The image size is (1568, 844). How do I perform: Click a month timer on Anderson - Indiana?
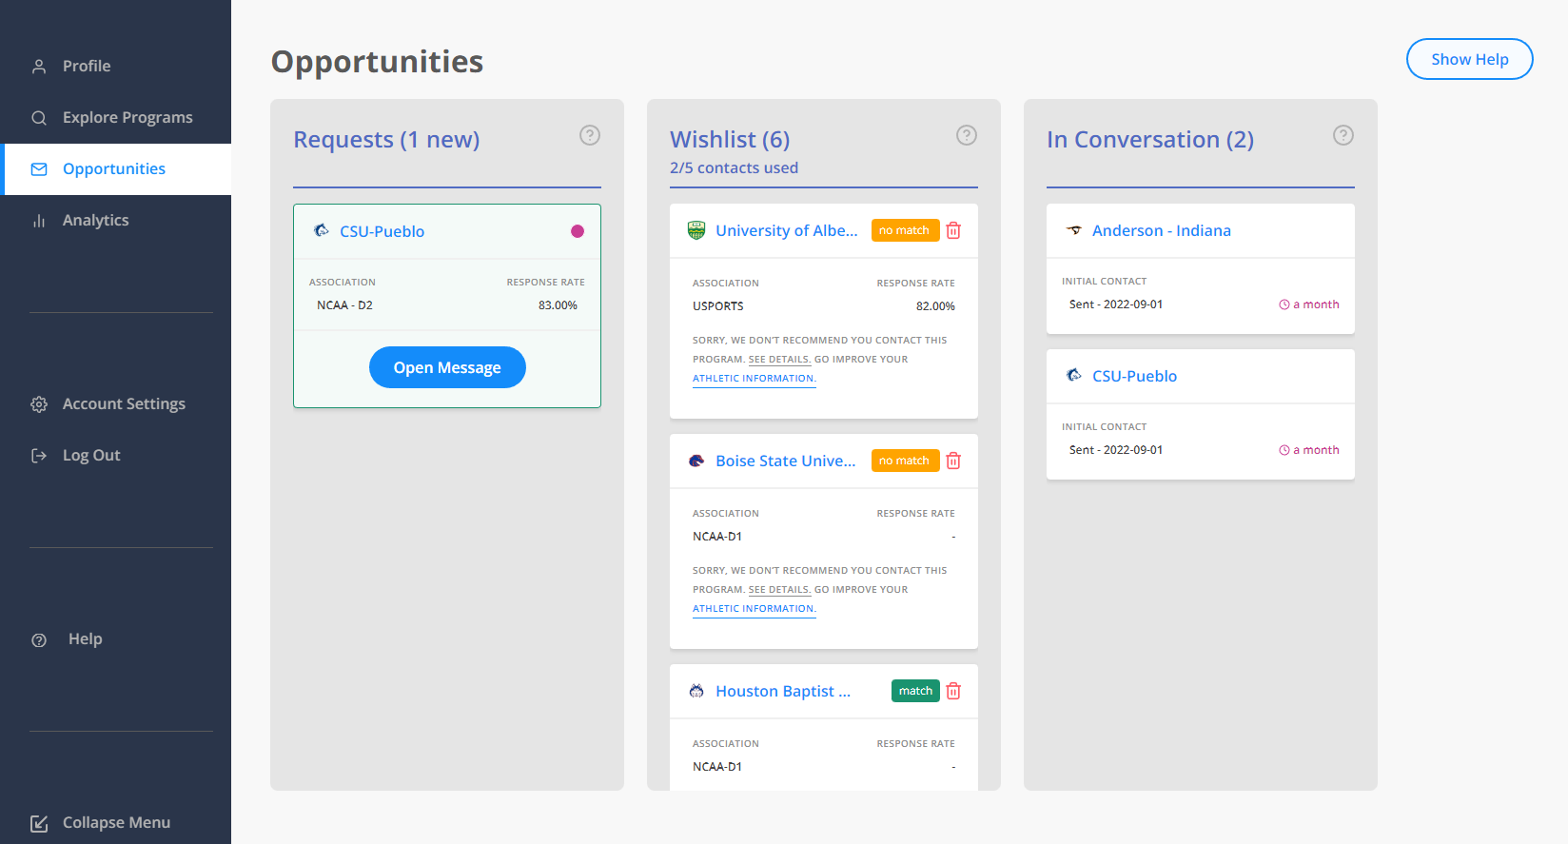point(1309,304)
